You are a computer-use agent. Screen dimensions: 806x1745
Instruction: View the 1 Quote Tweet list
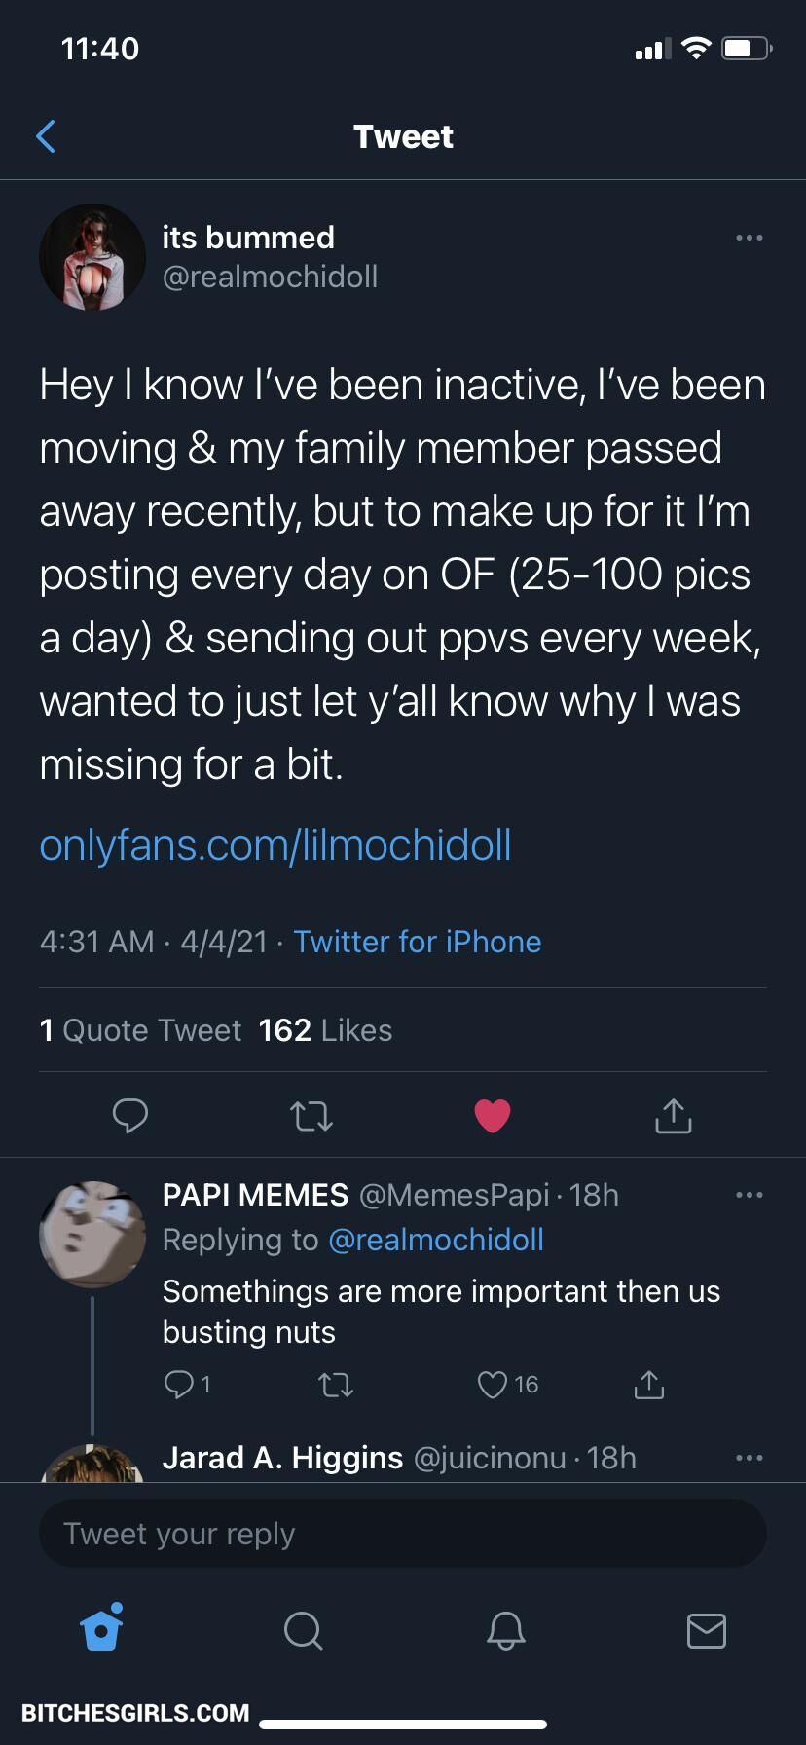(x=140, y=1030)
